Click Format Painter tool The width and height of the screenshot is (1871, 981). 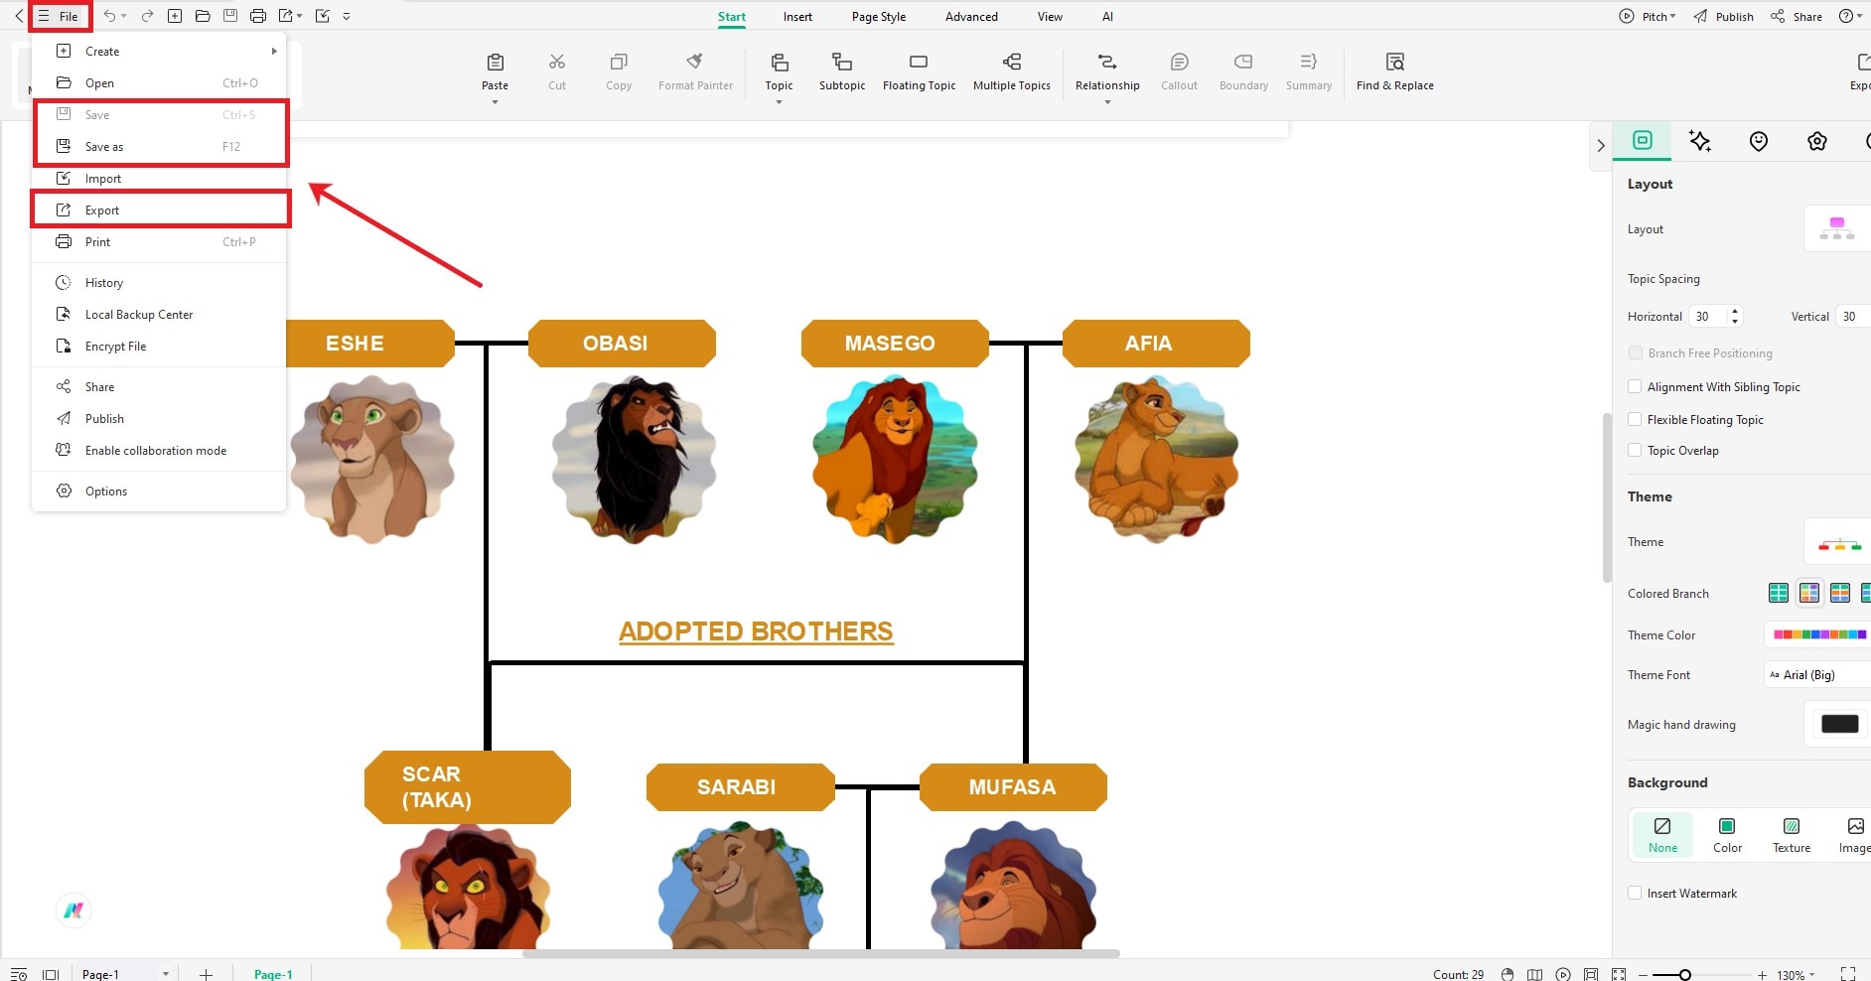click(695, 71)
